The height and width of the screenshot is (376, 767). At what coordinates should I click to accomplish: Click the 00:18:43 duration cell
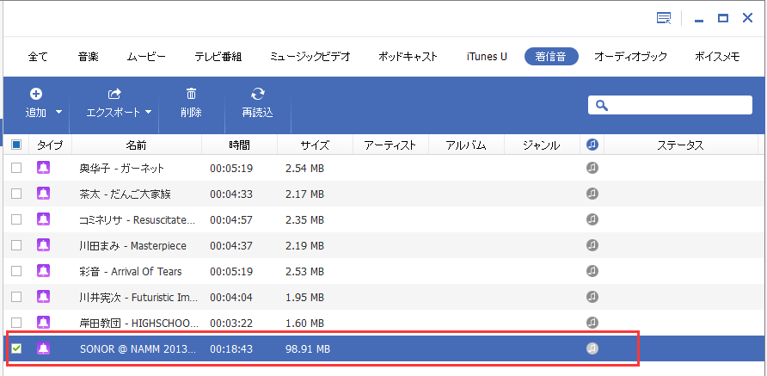231,348
